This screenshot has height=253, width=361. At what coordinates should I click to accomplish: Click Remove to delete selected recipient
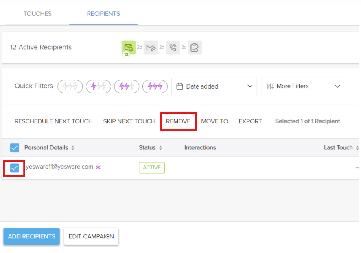pyautogui.click(x=178, y=121)
